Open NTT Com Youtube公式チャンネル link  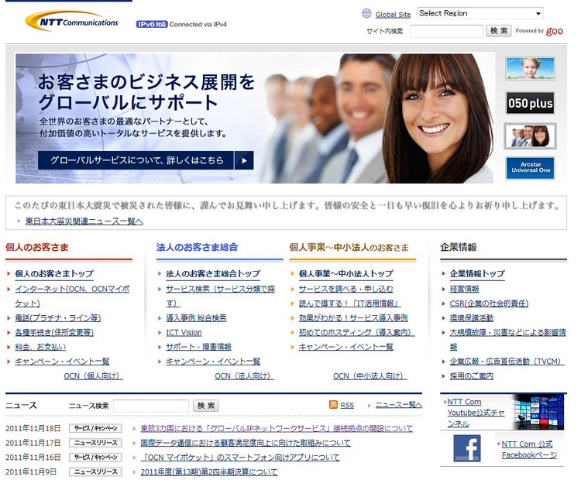[x=476, y=413]
